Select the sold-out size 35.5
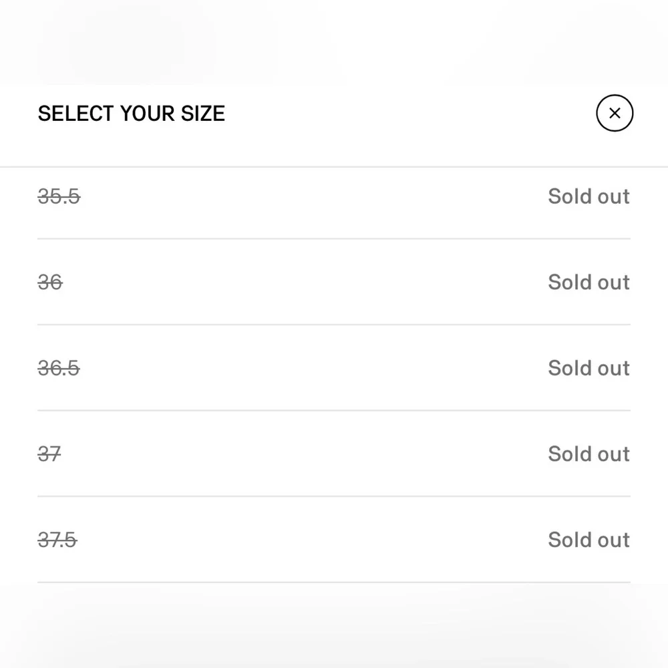This screenshot has width=668, height=668. (x=59, y=196)
